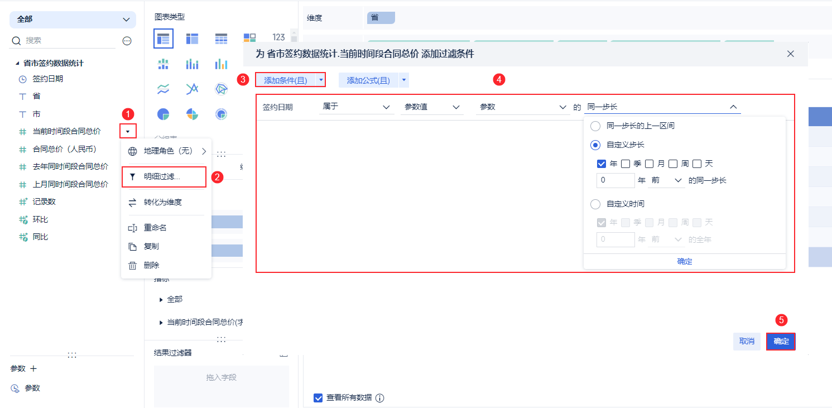
Task: Click the blue 确定 button in dialog
Action: (781, 341)
